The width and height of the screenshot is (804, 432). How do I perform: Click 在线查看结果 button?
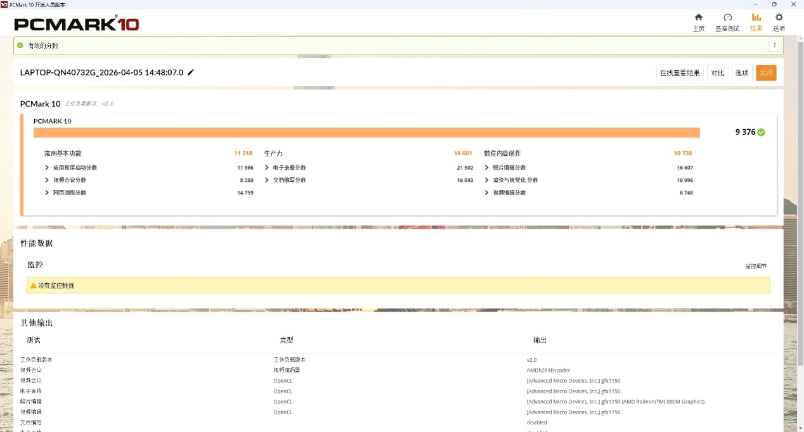pos(680,73)
